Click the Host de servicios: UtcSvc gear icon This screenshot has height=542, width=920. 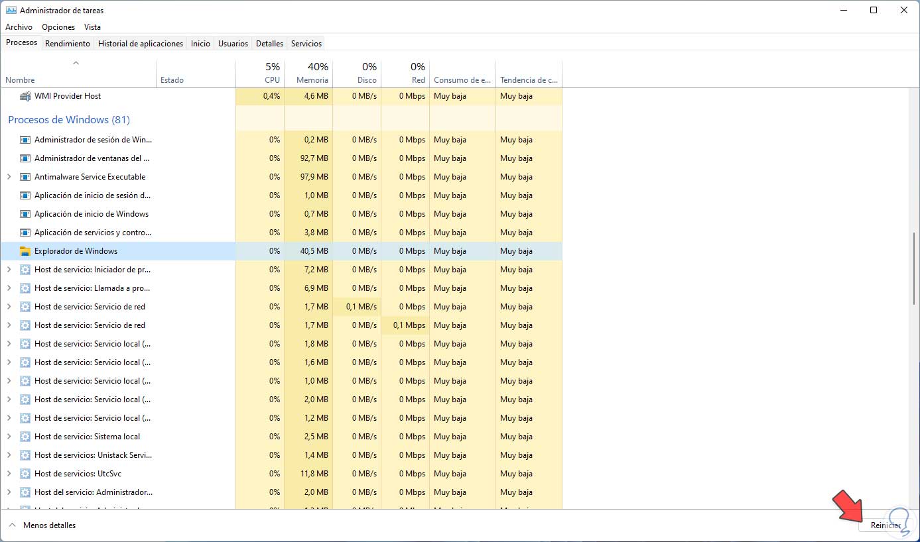(25, 474)
